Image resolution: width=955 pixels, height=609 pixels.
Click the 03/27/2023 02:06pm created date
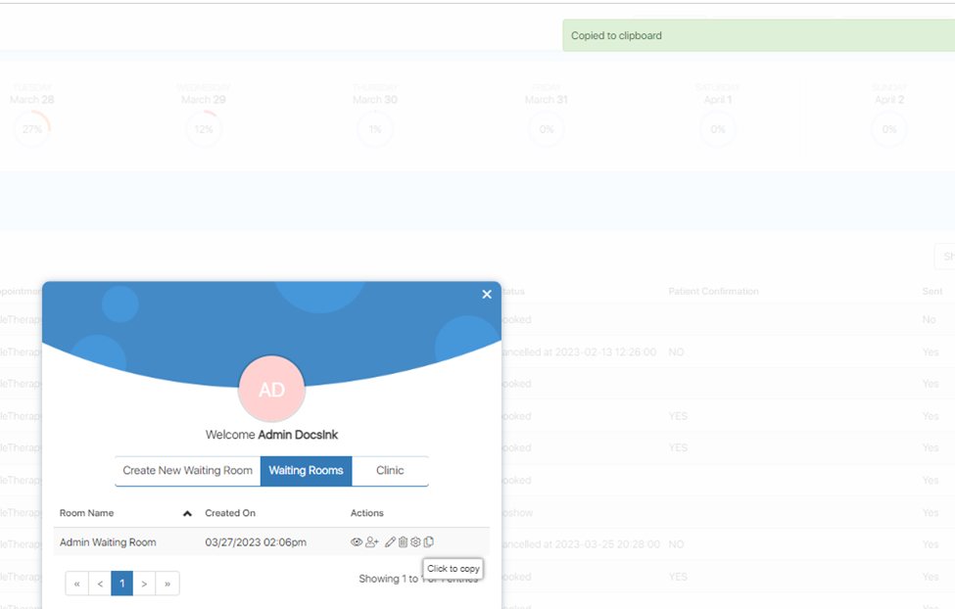(x=256, y=542)
